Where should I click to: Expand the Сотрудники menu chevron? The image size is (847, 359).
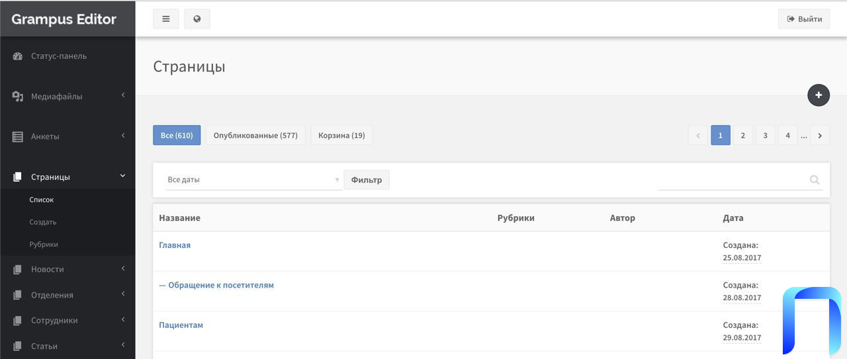tap(123, 320)
